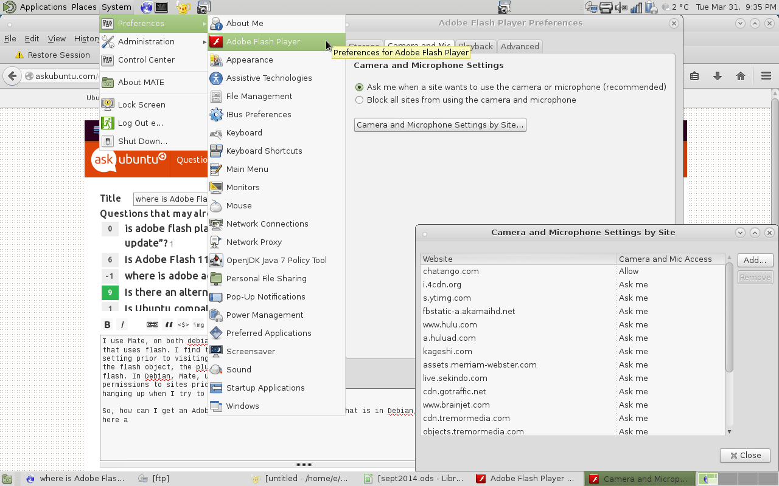The height and width of the screenshot is (486, 779).
Task: Select 'Block all sites' camera radio option
Action: point(359,100)
